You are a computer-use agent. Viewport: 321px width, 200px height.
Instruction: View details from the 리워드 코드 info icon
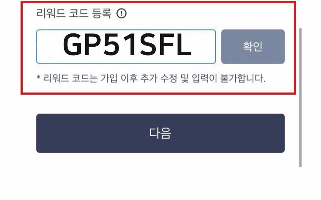pos(122,13)
